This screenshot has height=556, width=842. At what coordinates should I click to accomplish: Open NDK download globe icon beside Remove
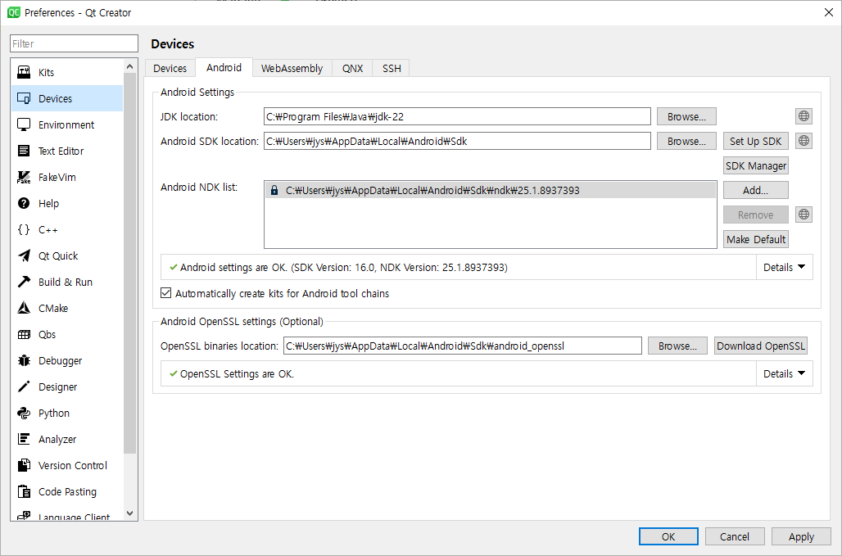point(804,215)
